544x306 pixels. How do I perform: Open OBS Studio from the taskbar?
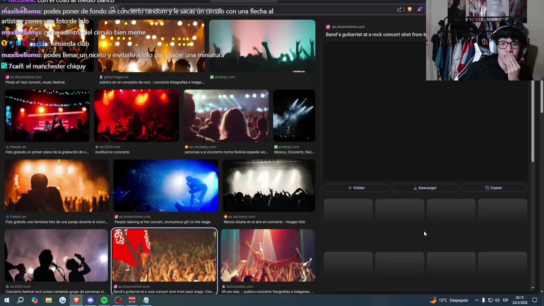(118, 300)
